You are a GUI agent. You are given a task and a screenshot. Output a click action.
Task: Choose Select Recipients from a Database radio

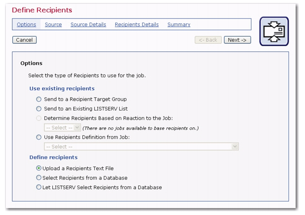(39, 178)
